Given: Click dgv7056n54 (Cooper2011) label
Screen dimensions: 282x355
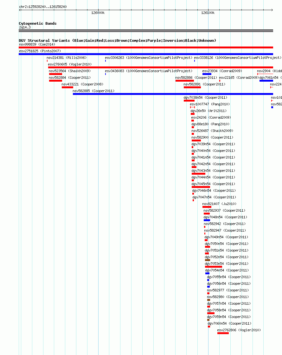Looking at the screenshot, I should pos(229,283).
